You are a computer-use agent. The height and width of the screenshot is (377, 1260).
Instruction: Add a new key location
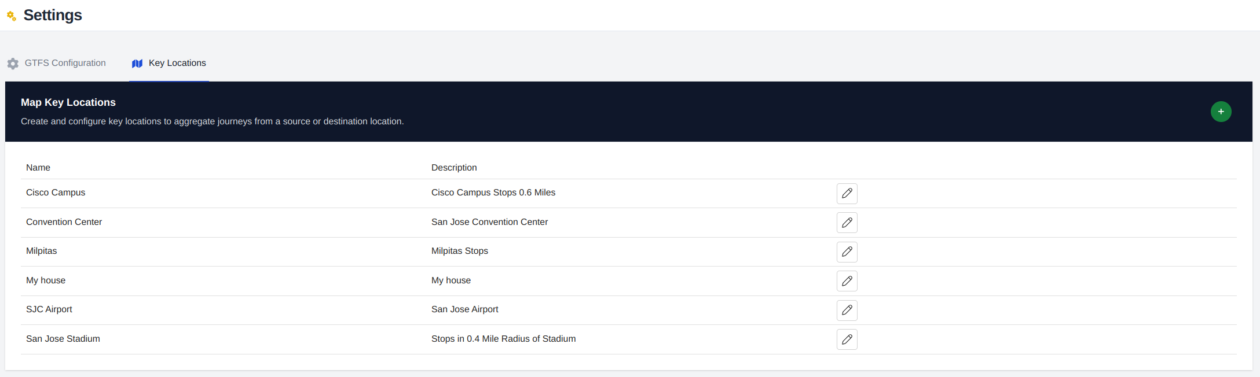(x=1221, y=112)
